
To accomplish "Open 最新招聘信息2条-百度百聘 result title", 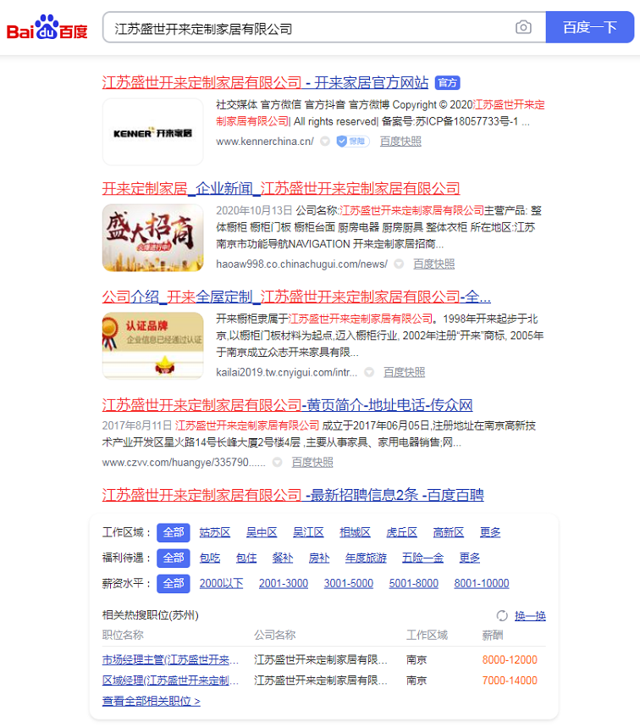I will point(293,495).
